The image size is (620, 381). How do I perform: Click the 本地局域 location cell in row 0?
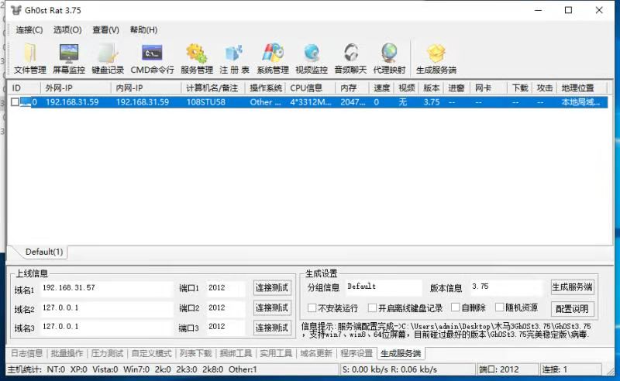[580, 102]
